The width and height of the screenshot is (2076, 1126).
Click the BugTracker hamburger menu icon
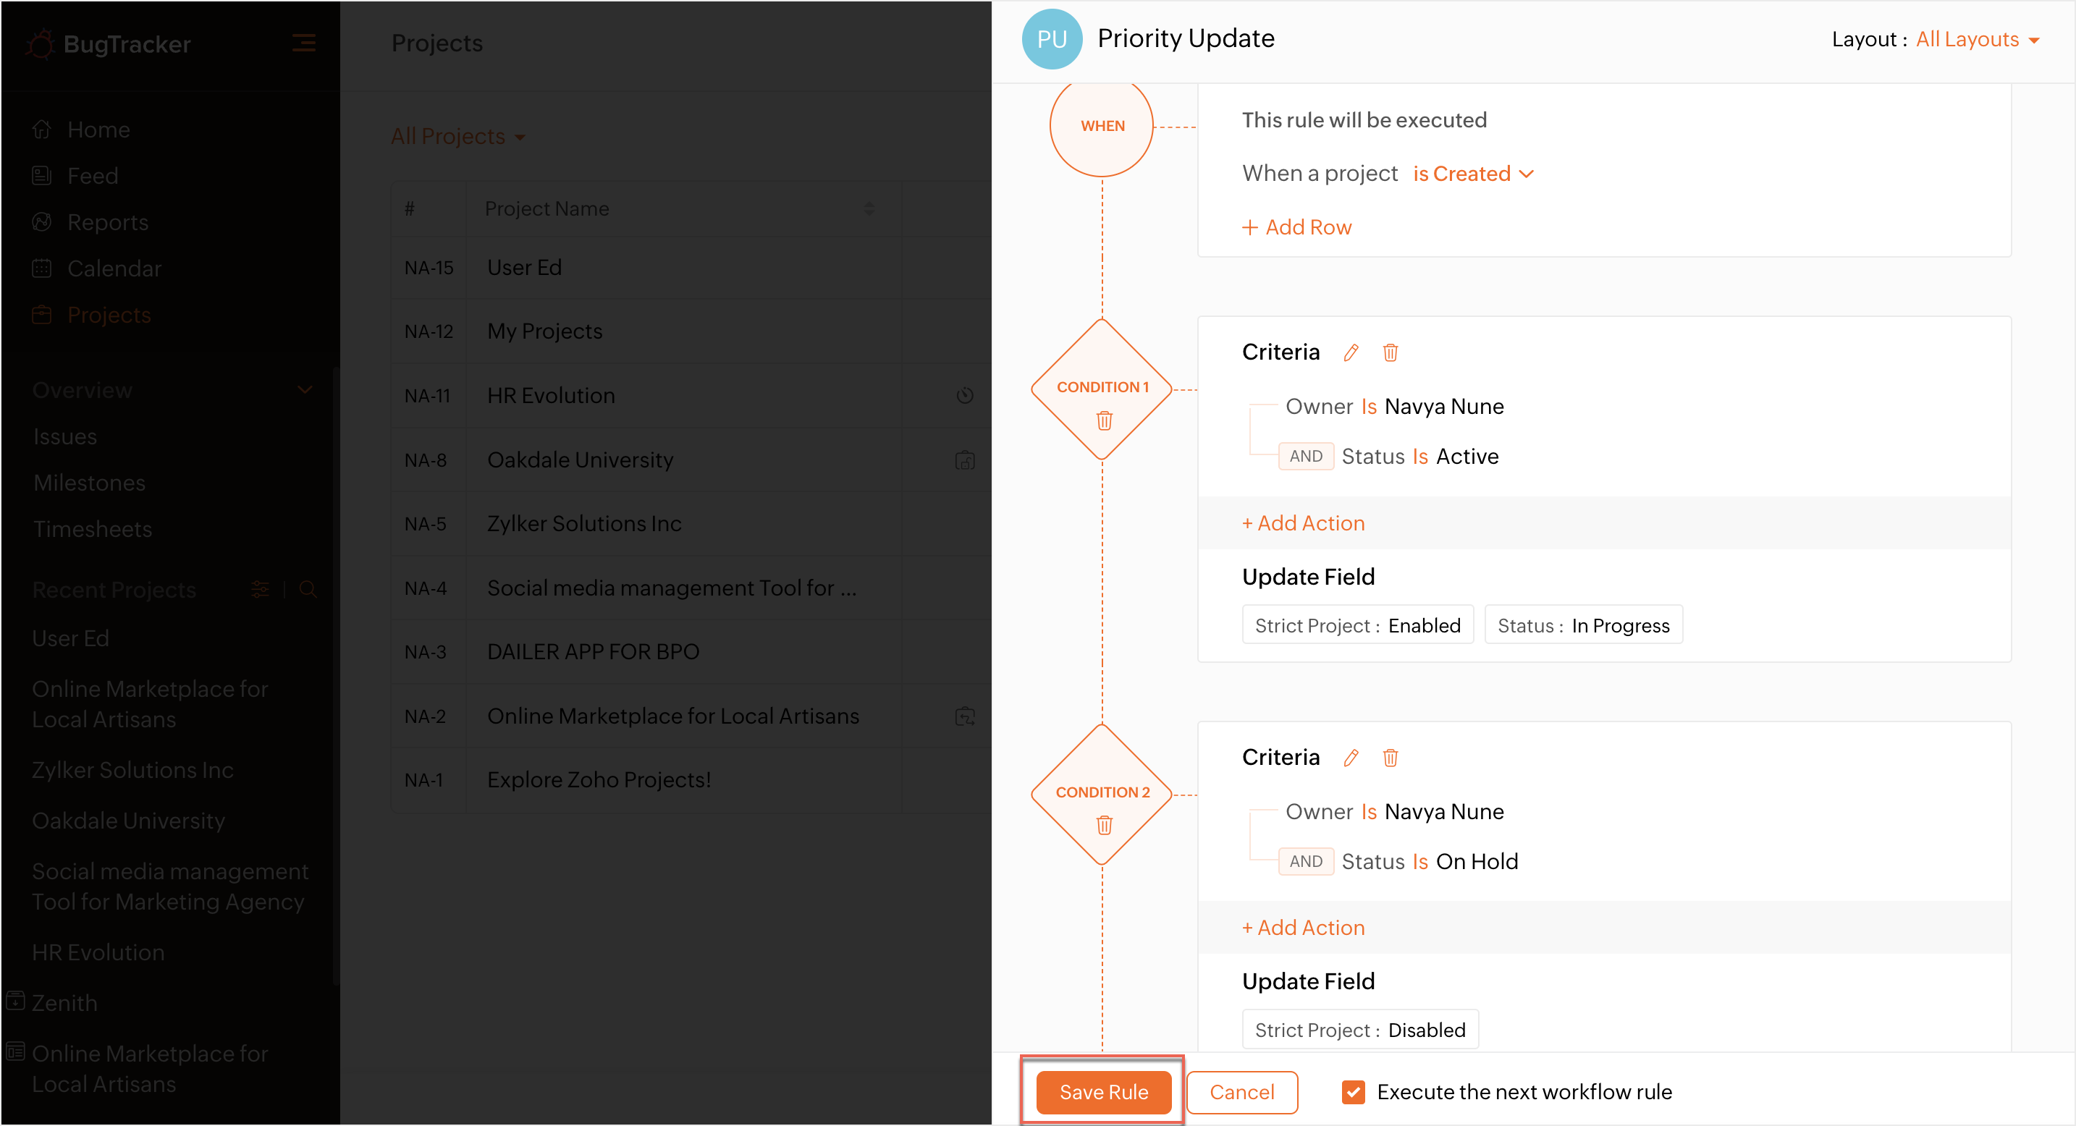(304, 43)
